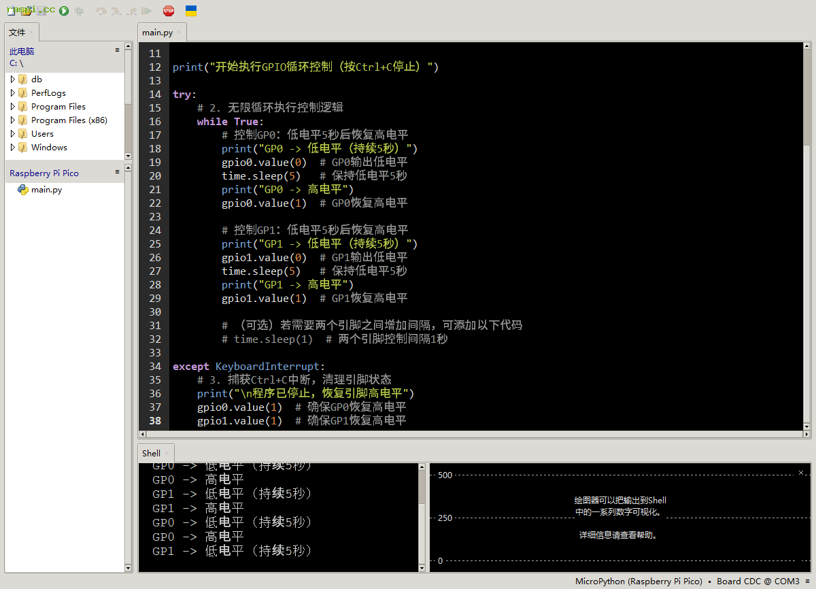816x589 pixels.
Task: Select main.py on the Raspberry Pi Pico
Action: [46, 190]
